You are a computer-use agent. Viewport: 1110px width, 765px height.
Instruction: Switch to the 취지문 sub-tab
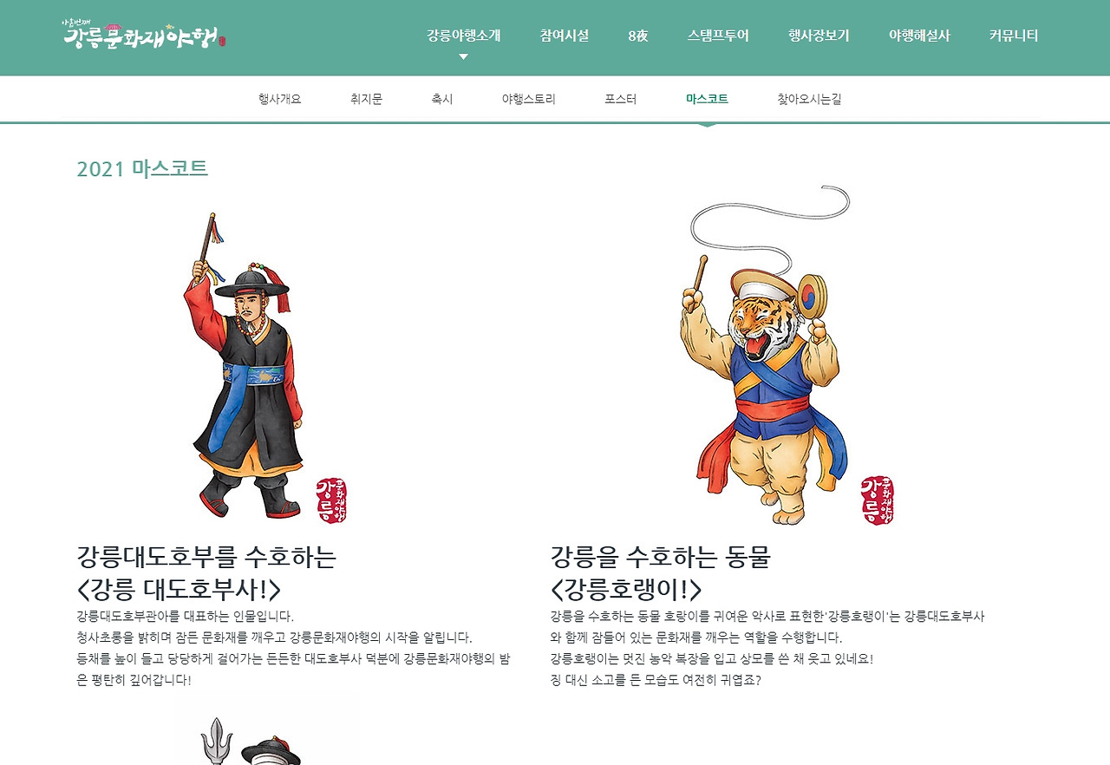click(x=366, y=99)
